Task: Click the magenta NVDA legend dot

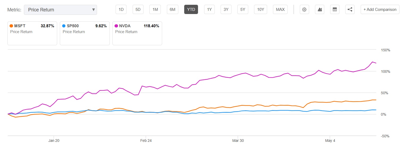Action: pyautogui.click(x=116, y=26)
